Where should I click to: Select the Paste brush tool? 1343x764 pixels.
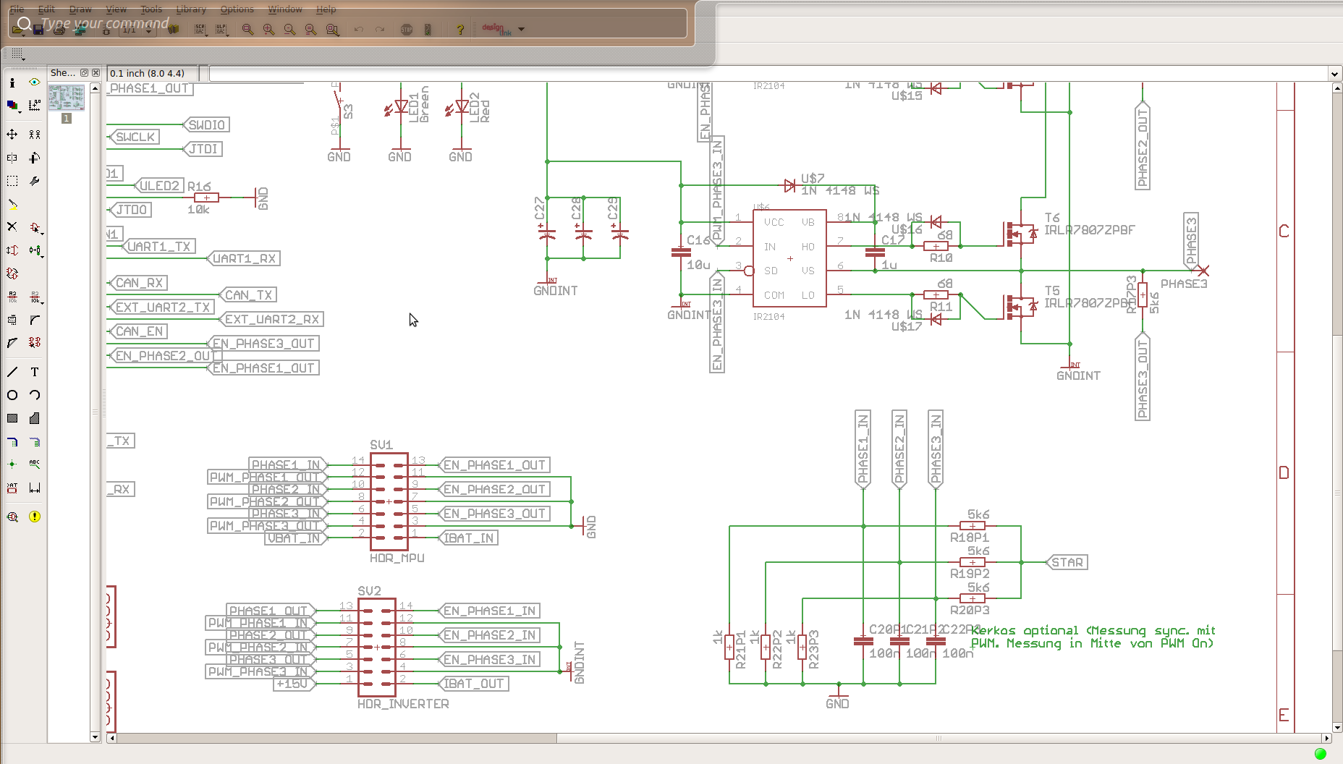pos(12,204)
